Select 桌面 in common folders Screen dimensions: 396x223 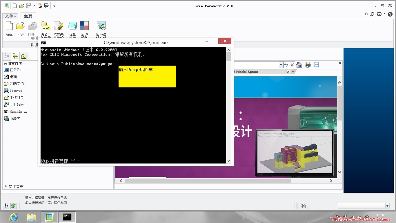coord(10,77)
